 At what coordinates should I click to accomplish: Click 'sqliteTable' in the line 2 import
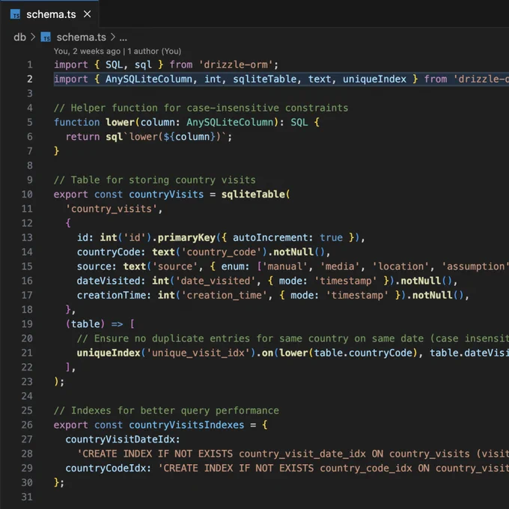(264, 79)
